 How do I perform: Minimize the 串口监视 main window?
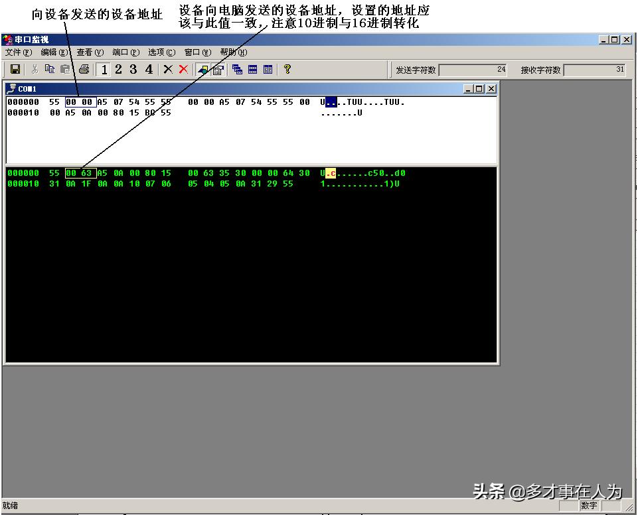(604, 39)
